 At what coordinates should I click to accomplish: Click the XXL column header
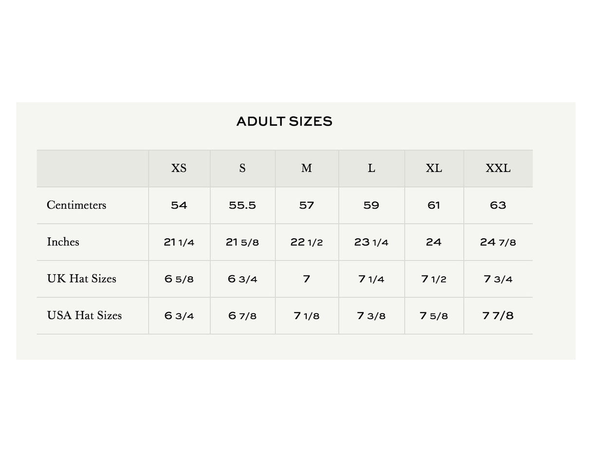point(498,168)
